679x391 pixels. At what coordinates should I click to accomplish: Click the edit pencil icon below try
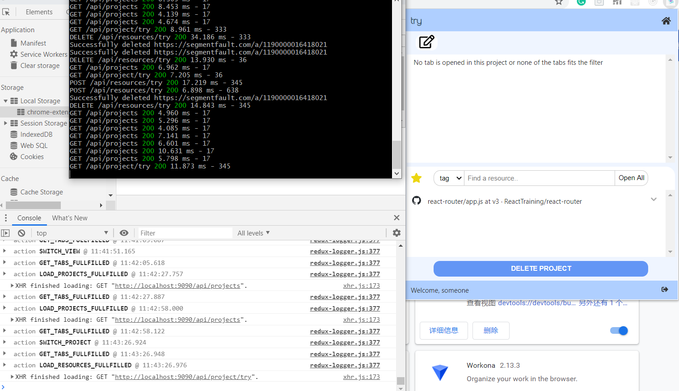(426, 42)
